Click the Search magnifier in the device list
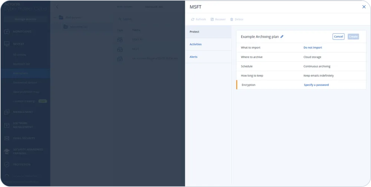The height and width of the screenshot is (187, 371). pos(120,19)
